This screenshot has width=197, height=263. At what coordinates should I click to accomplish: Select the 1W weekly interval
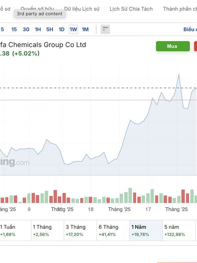73,30
